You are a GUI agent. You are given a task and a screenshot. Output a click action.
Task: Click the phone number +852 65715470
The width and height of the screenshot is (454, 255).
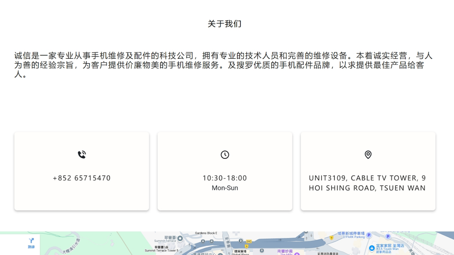(82, 178)
